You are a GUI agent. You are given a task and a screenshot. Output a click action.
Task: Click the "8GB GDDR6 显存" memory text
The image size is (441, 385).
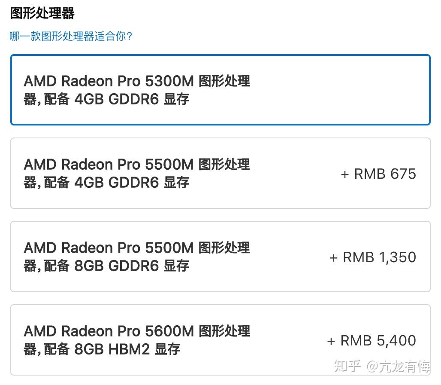132,266
